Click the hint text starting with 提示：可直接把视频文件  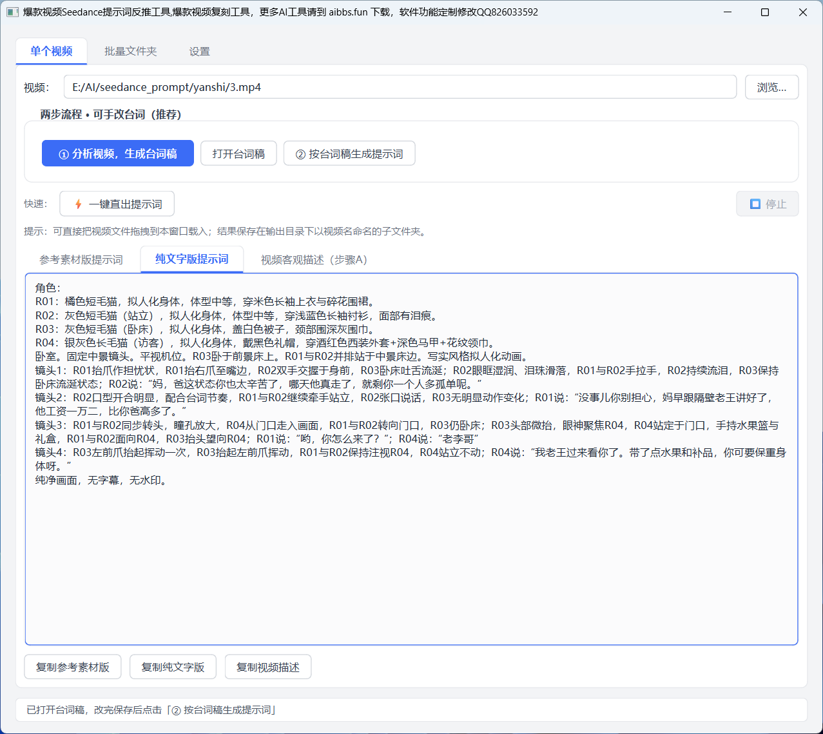pyautogui.click(x=226, y=232)
